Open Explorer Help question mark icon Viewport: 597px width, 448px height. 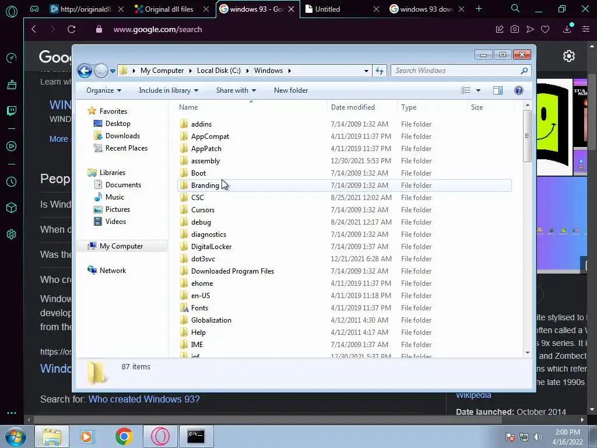(x=518, y=90)
